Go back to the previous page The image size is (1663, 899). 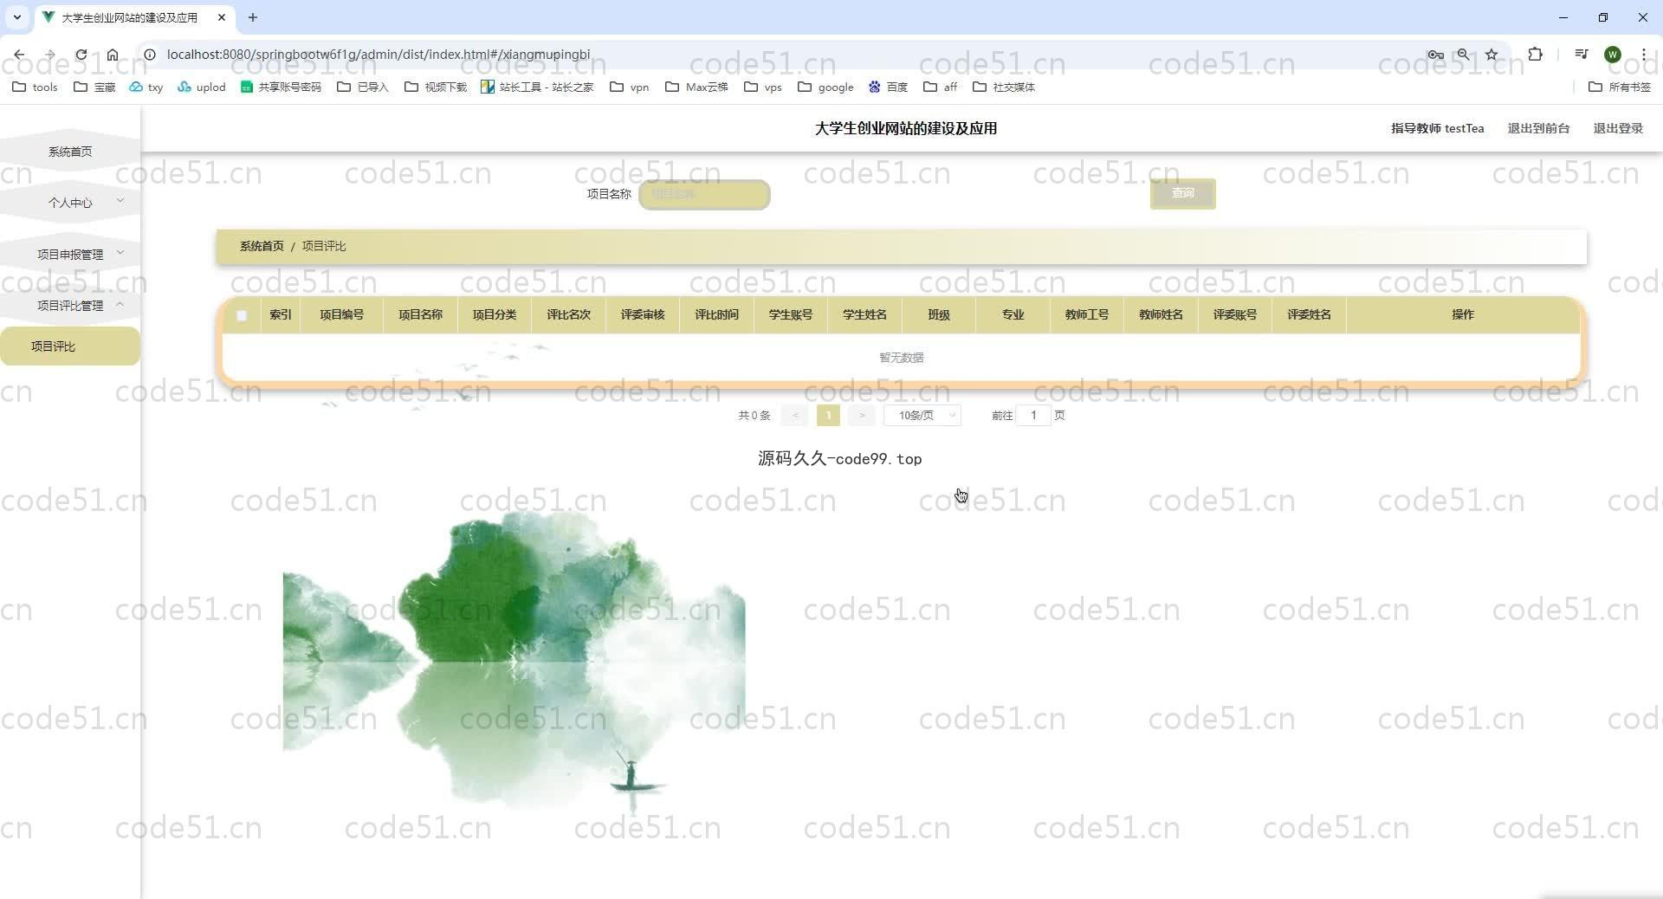tap(19, 55)
